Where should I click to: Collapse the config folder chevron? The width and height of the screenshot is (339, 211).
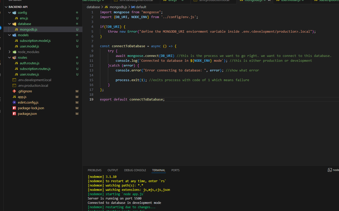[x=10, y=13]
